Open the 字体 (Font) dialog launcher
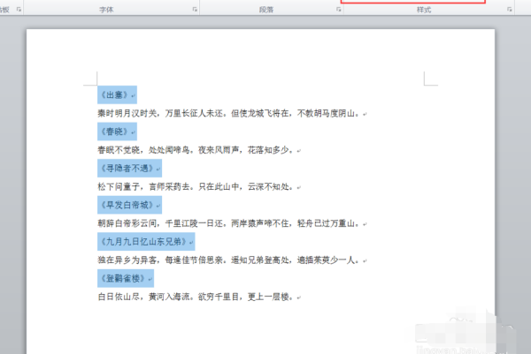 [194, 9]
